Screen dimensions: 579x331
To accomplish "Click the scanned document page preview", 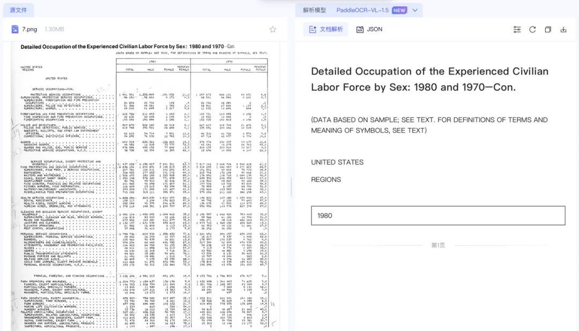I will click(144, 186).
